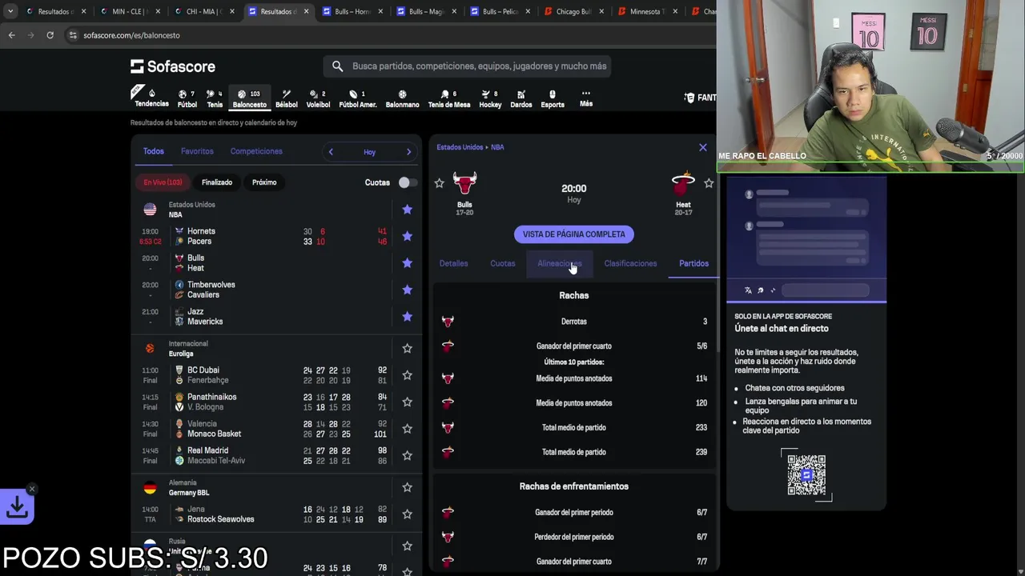Open the Más sports menu

pos(586,98)
